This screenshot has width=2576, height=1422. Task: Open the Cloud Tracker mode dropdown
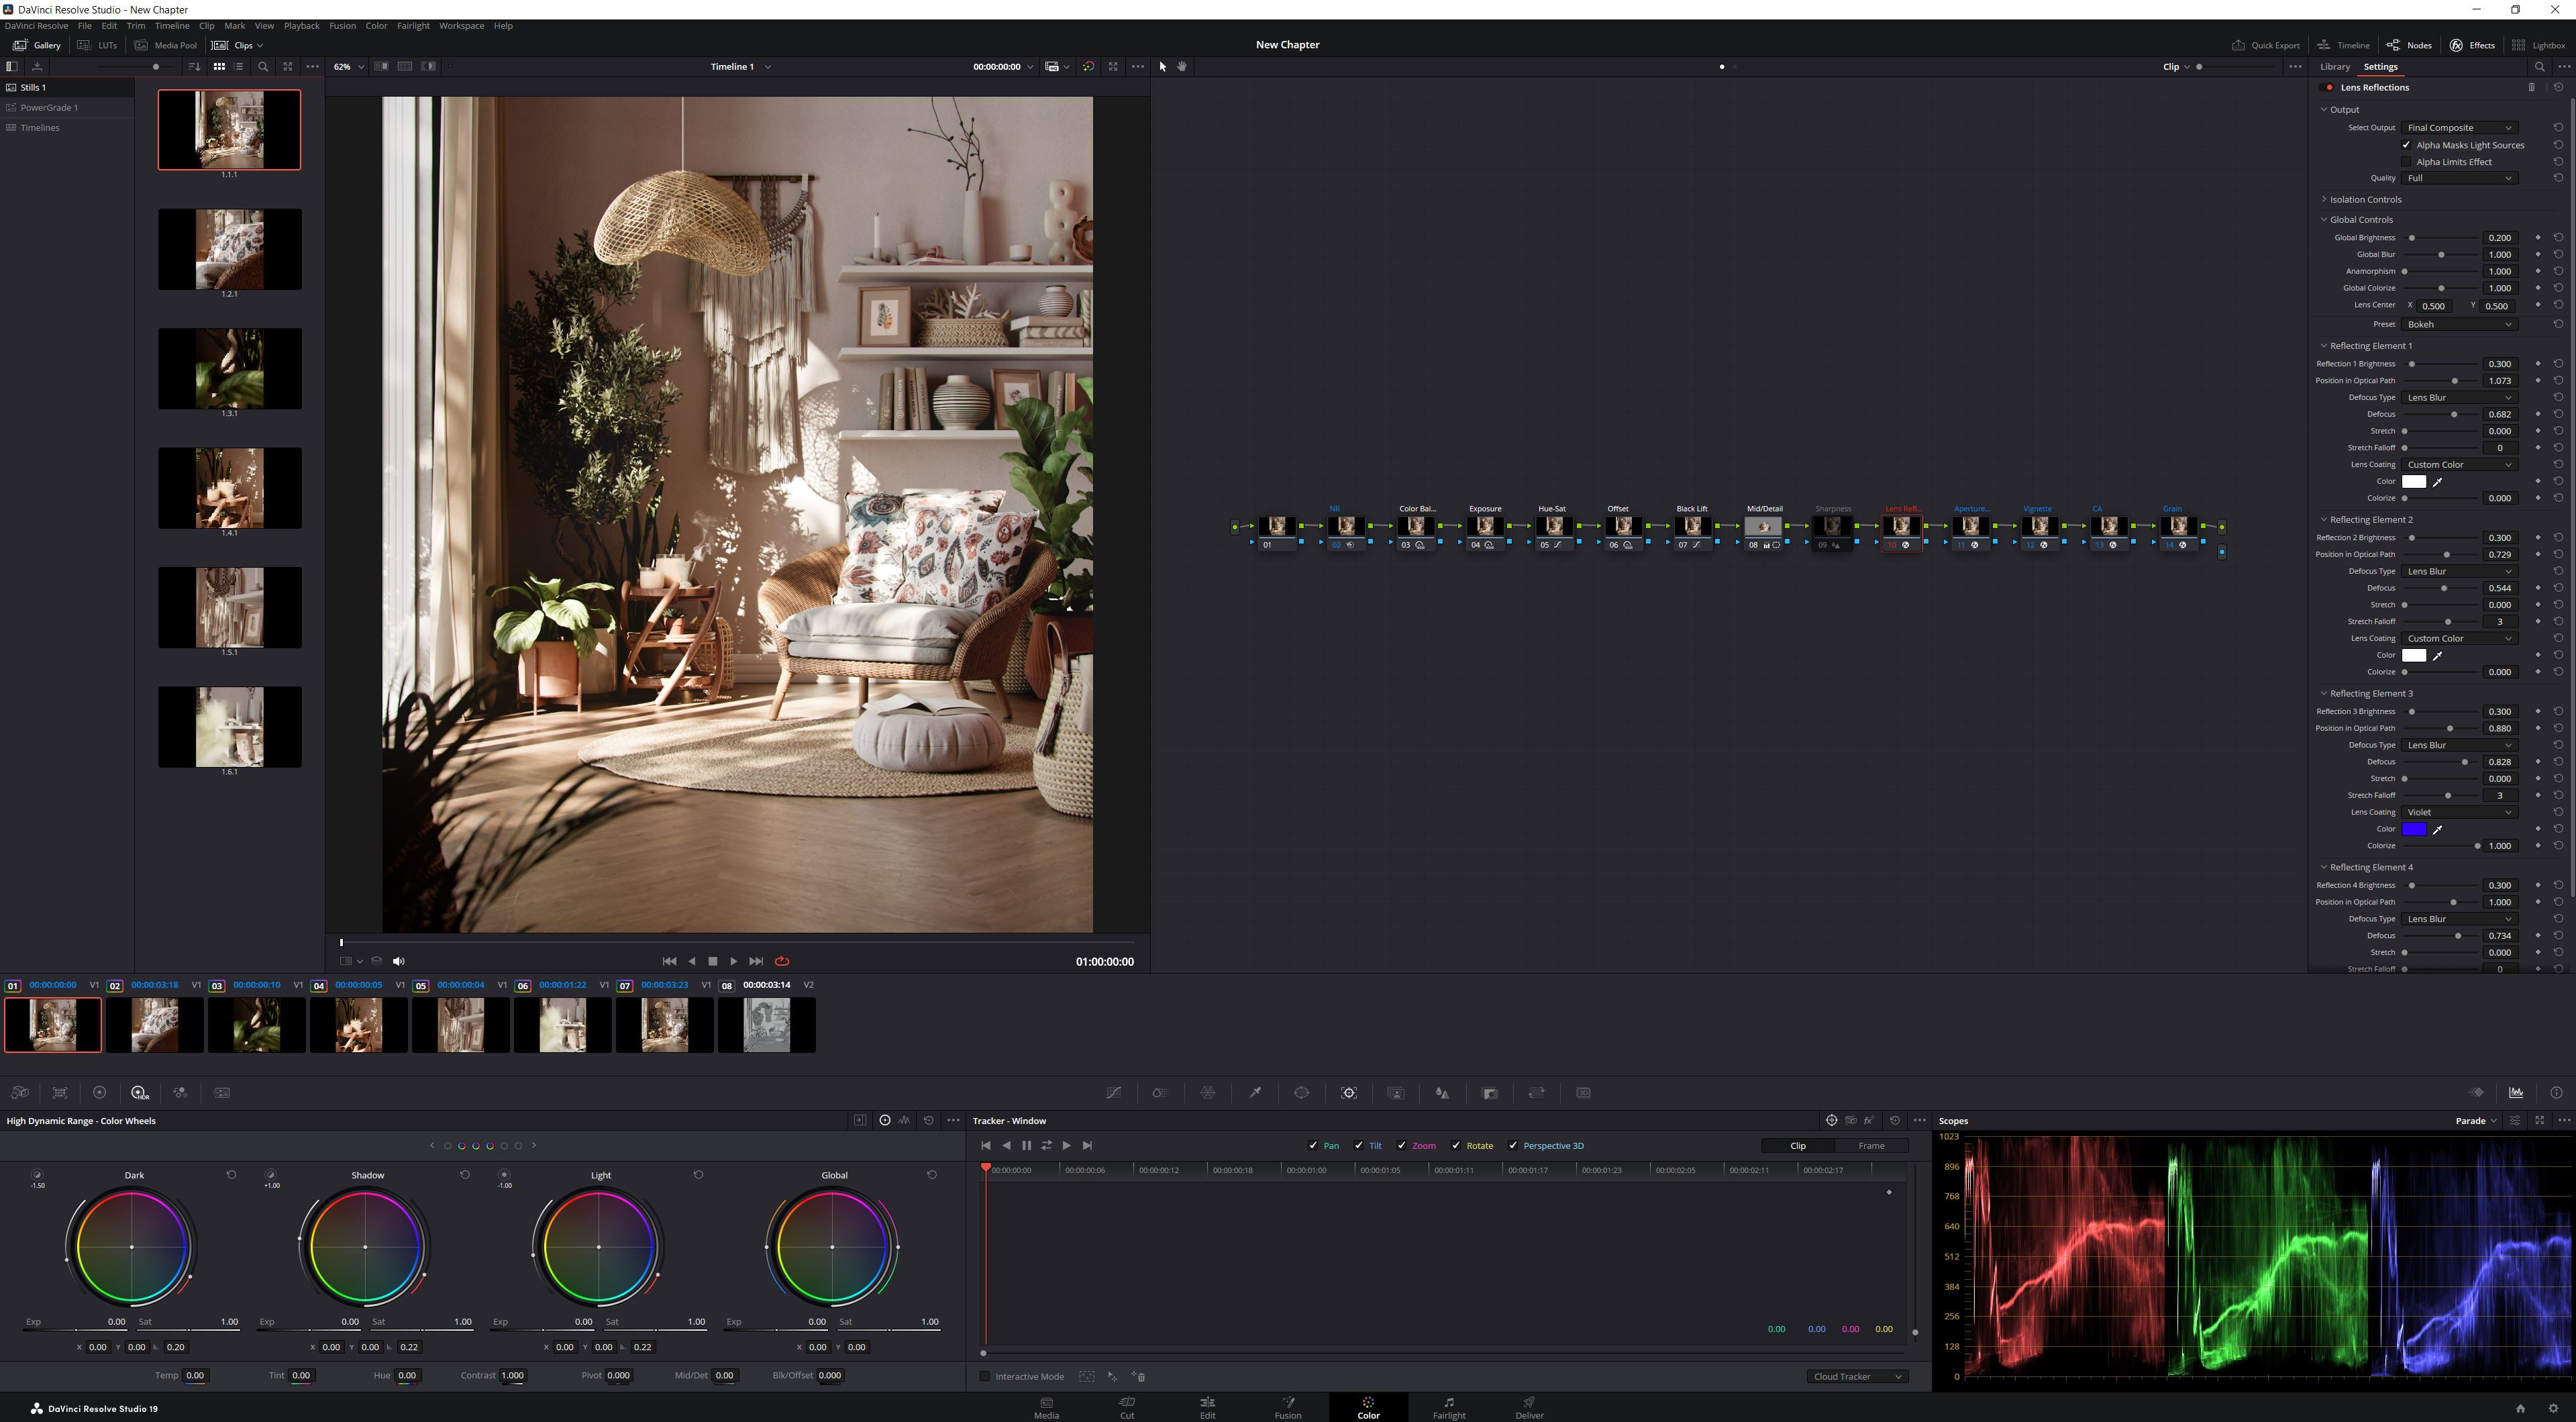click(1857, 1377)
